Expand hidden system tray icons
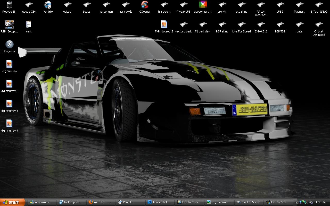Screen dimensions: 330x206 [297, 202]
